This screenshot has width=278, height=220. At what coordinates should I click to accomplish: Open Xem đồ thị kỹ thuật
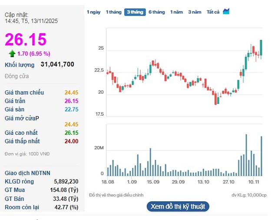178,206
